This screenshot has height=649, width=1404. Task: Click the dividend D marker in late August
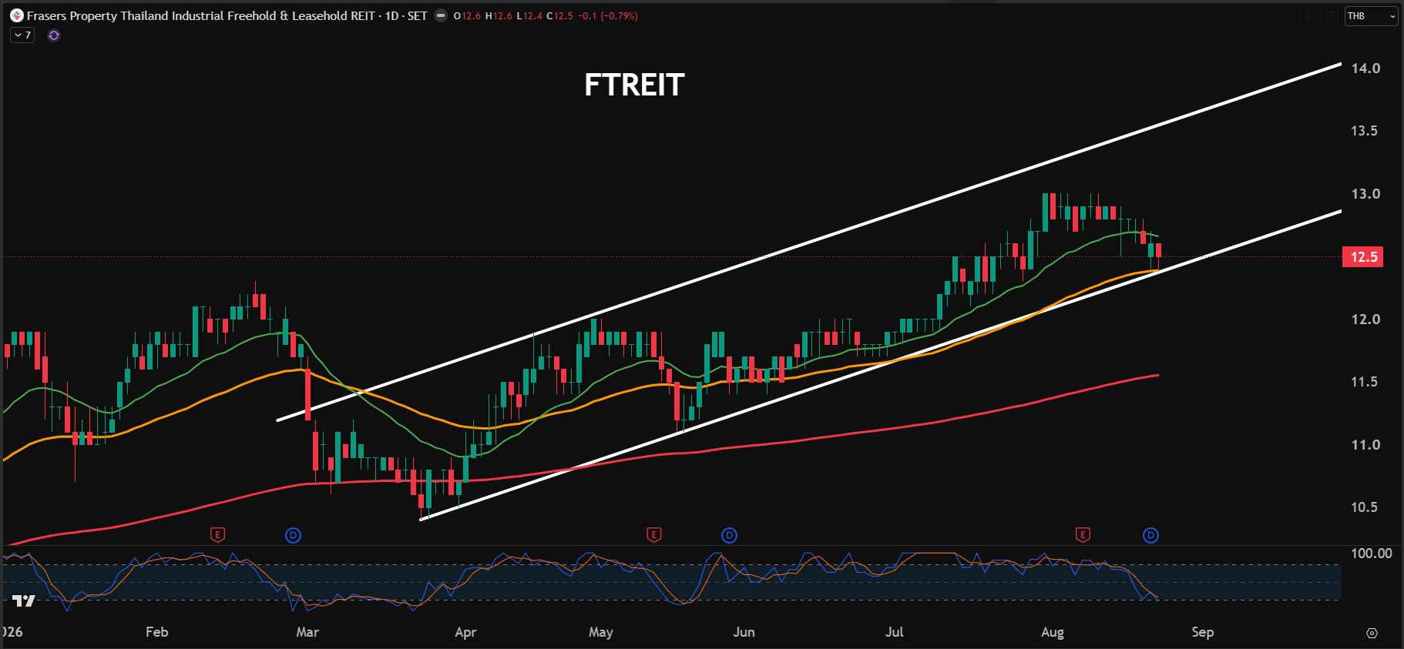pyautogui.click(x=1150, y=535)
